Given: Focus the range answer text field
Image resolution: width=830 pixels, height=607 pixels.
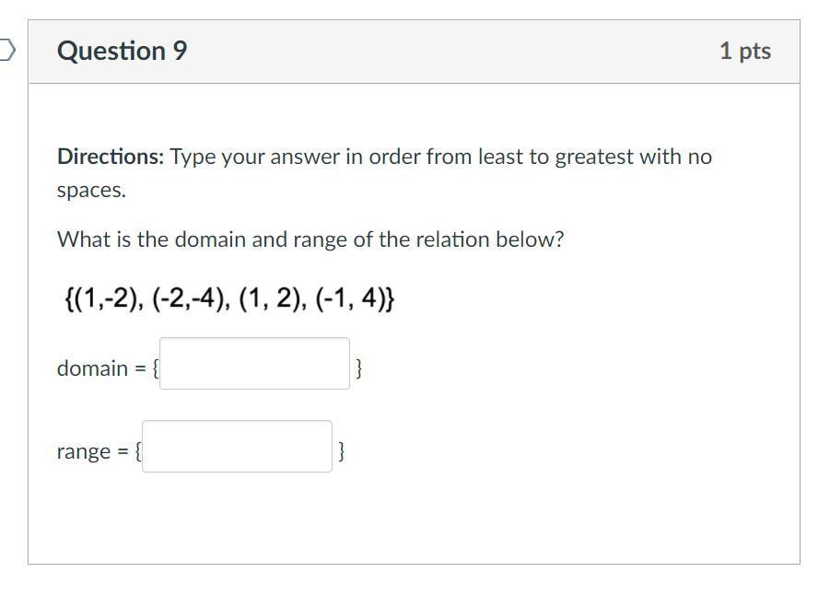Looking at the screenshot, I should [237, 447].
